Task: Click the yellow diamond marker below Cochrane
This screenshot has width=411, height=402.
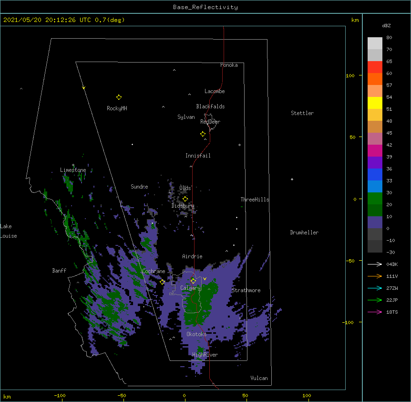Action: [x=162, y=282]
